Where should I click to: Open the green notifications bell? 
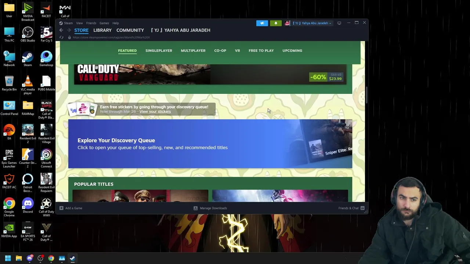[276, 23]
